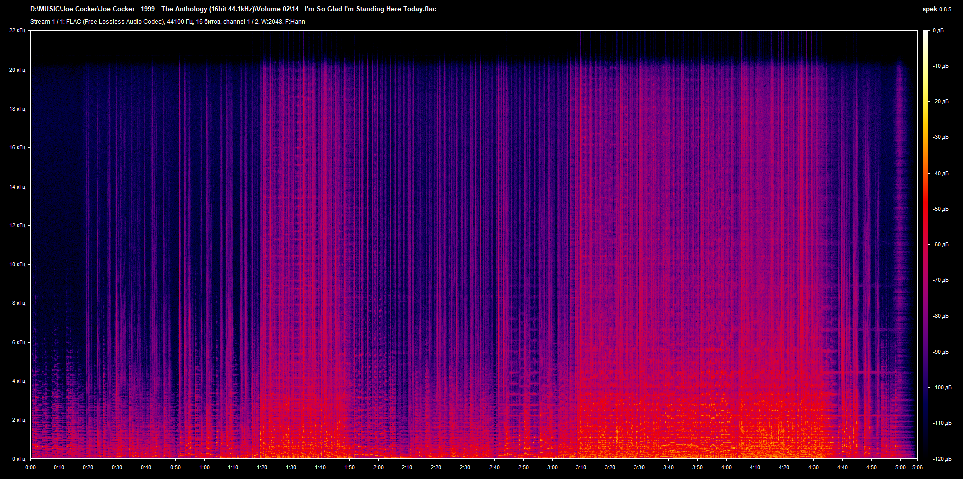The image size is (963, 479).
Task: Click the 0:50 time axis label
Action: point(175,467)
